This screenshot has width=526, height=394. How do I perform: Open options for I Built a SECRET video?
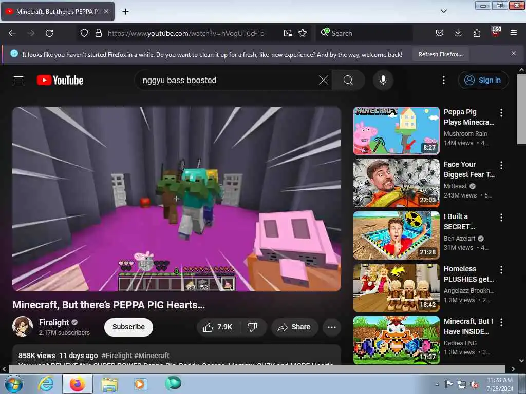click(501, 218)
